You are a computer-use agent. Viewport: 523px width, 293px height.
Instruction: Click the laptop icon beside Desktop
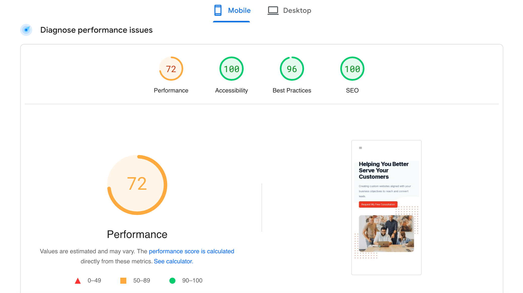tap(273, 10)
